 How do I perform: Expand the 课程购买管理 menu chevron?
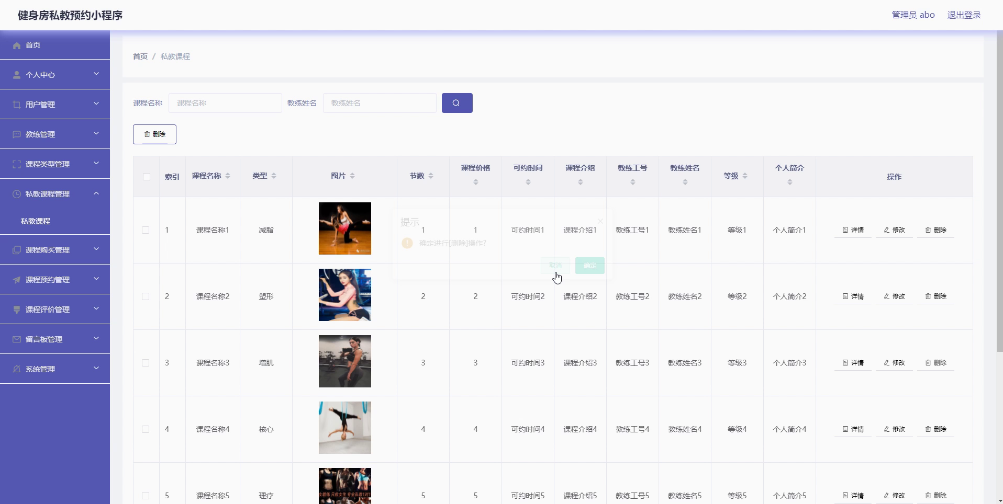point(96,249)
